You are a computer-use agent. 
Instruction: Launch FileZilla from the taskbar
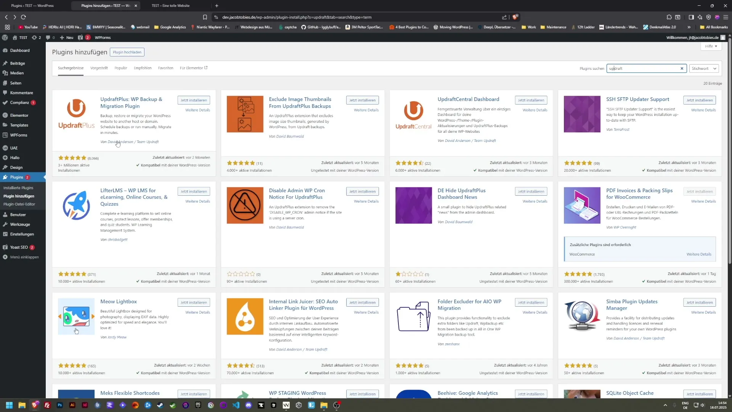[x=47, y=405]
